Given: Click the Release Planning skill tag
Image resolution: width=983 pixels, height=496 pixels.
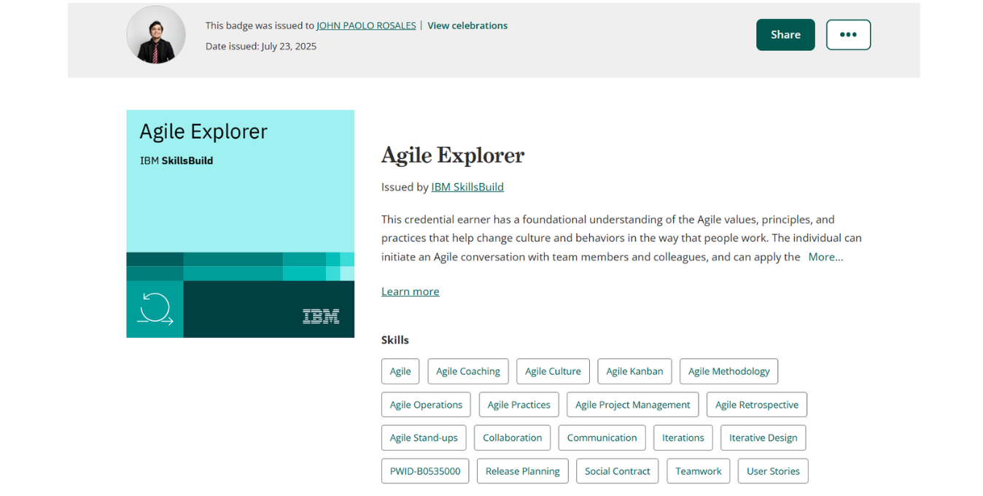Looking at the screenshot, I should (522, 471).
